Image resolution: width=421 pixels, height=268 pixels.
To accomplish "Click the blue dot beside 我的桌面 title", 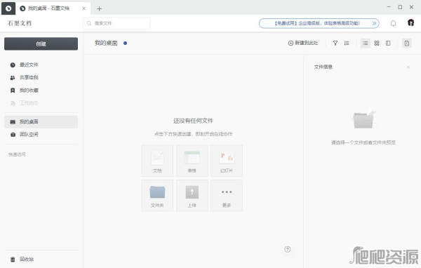I will pos(125,43).
